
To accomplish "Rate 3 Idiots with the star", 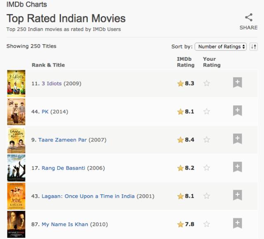I will click(207, 84).
